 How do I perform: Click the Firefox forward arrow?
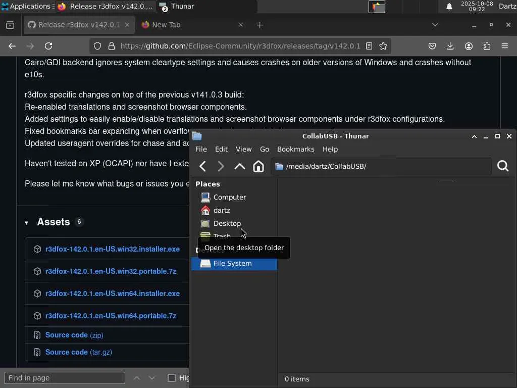tap(30, 46)
